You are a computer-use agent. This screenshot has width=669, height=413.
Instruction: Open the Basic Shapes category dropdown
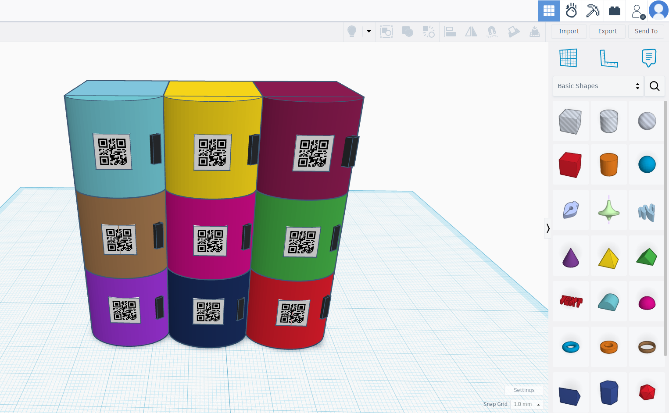point(598,86)
